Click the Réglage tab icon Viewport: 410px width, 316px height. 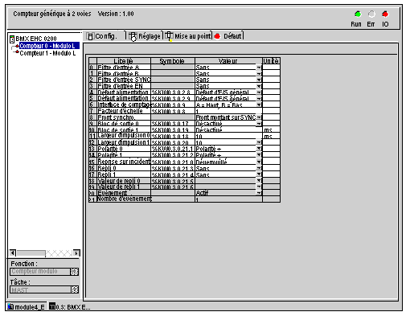coord(133,36)
